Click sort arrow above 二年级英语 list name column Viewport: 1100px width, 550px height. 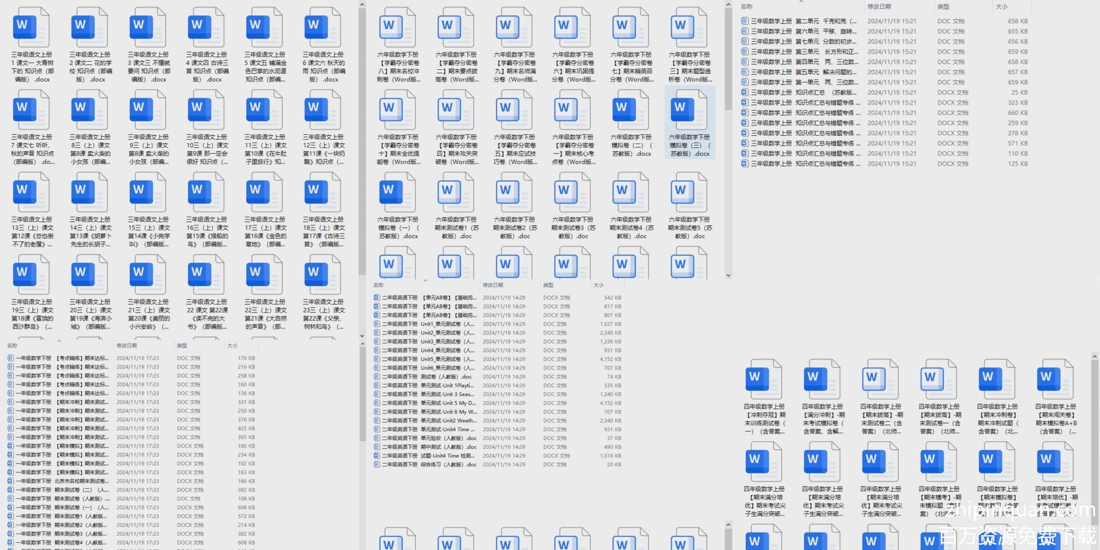click(x=425, y=280)
